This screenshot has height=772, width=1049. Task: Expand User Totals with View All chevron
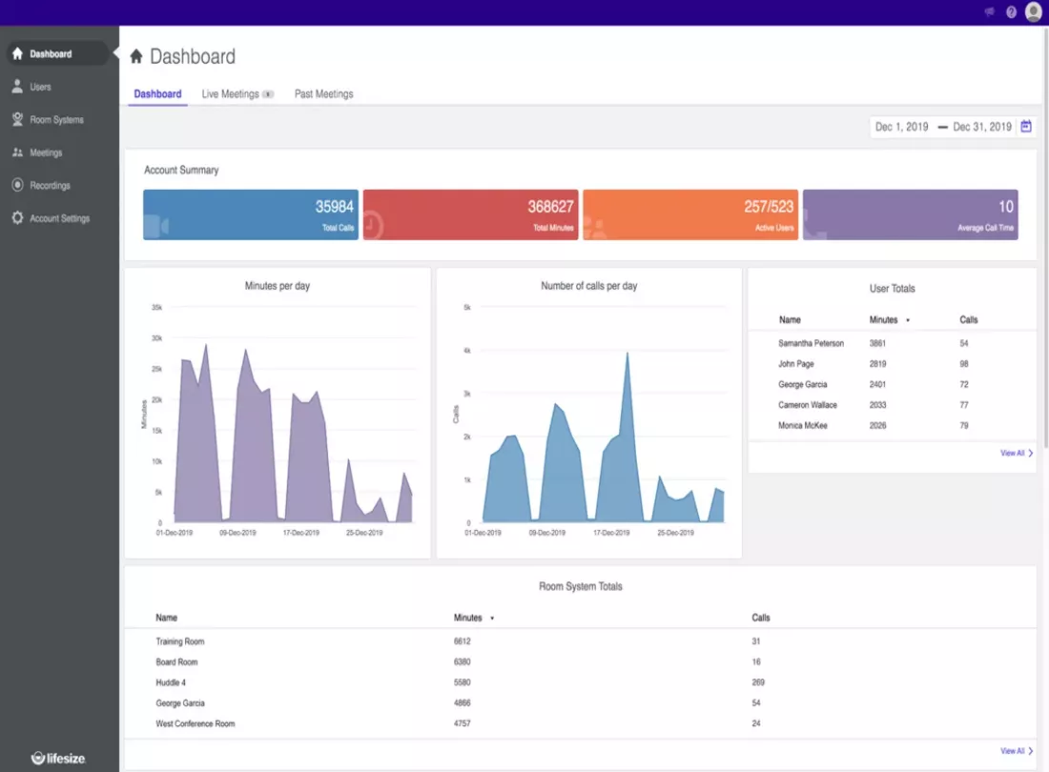1031,454
